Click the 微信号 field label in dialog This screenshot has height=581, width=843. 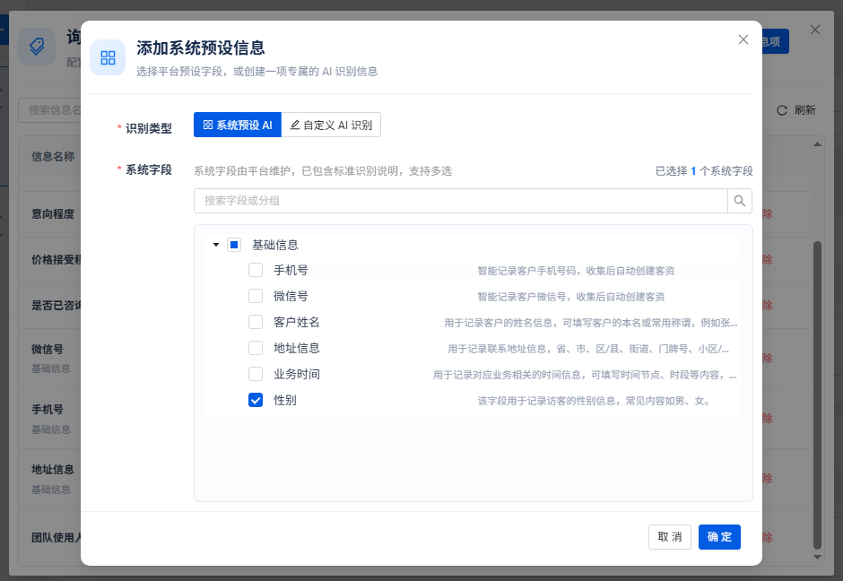coord(291,296)
